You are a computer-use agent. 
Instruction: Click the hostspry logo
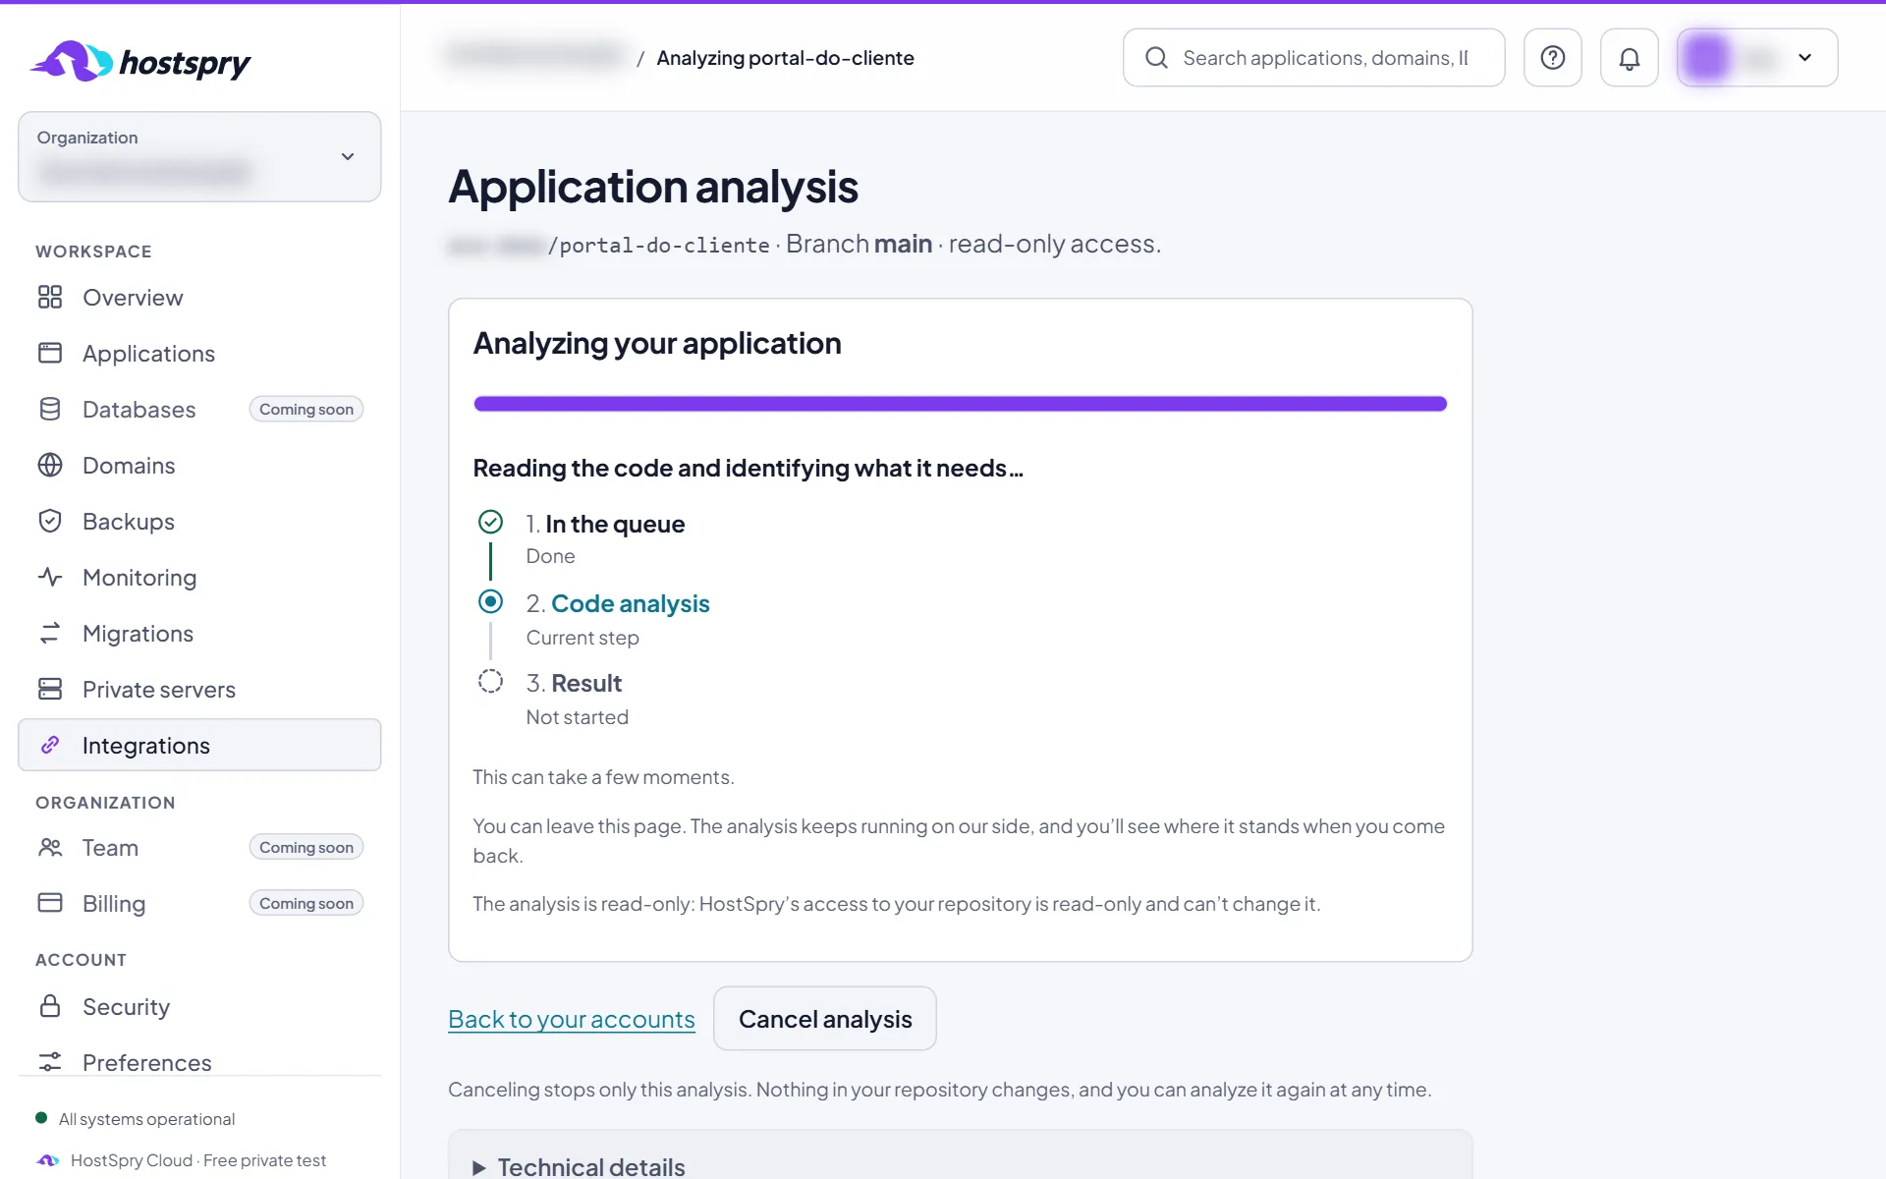[x=140, y=62]
